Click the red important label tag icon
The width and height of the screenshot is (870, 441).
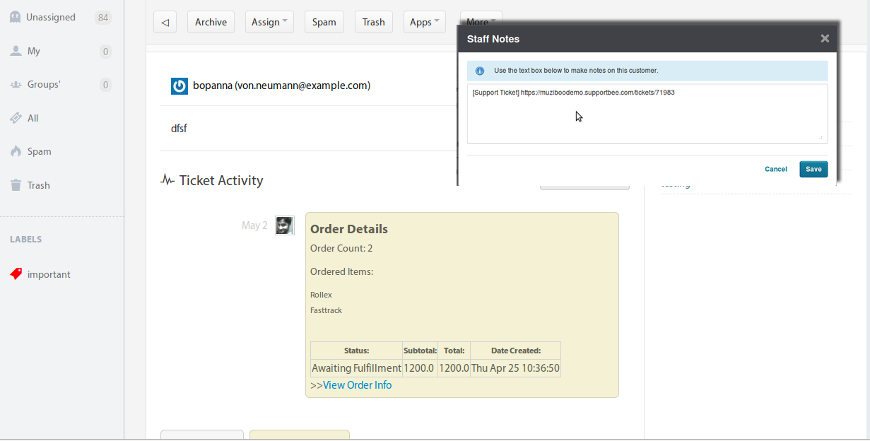(x=16, y=274)
